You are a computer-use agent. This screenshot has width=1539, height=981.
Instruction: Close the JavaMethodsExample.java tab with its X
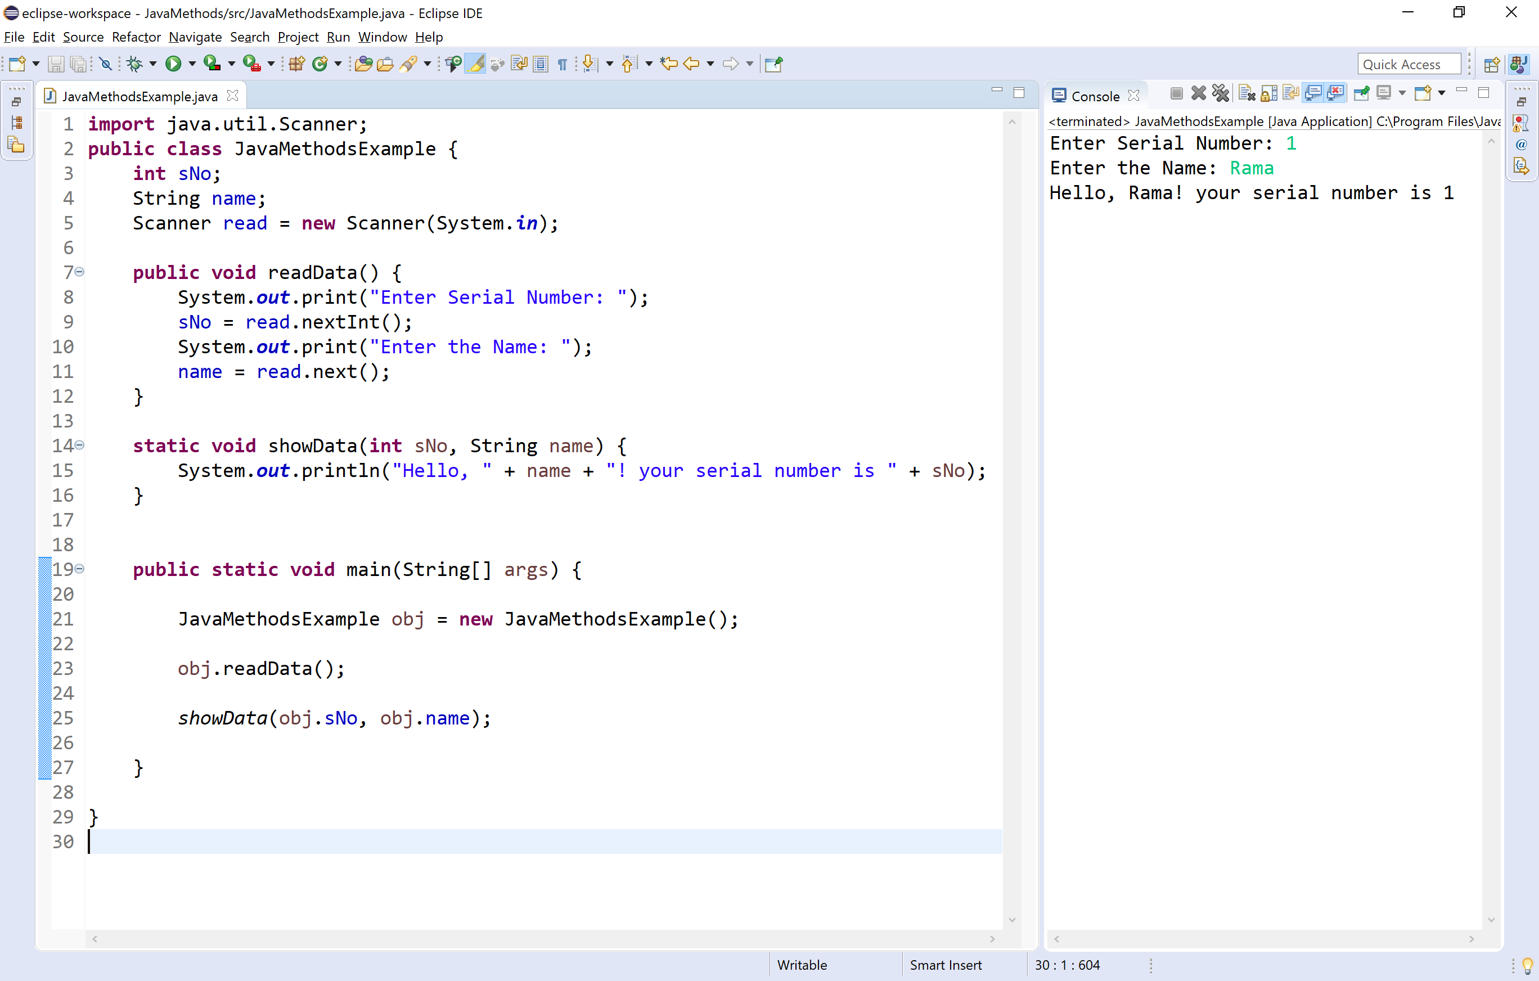(x=233, y=94)
